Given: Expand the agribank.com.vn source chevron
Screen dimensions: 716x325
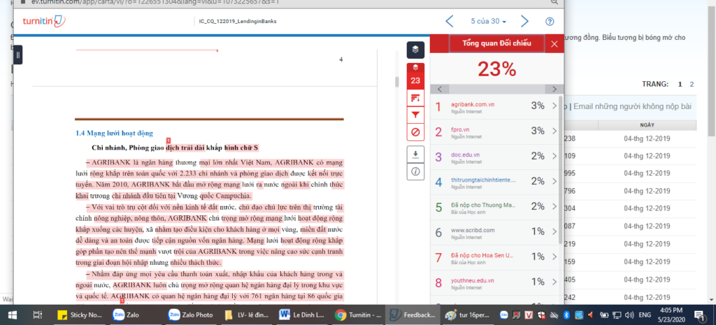Looking at the screenshot, I should pyautogui.click(x=554, y=106).
